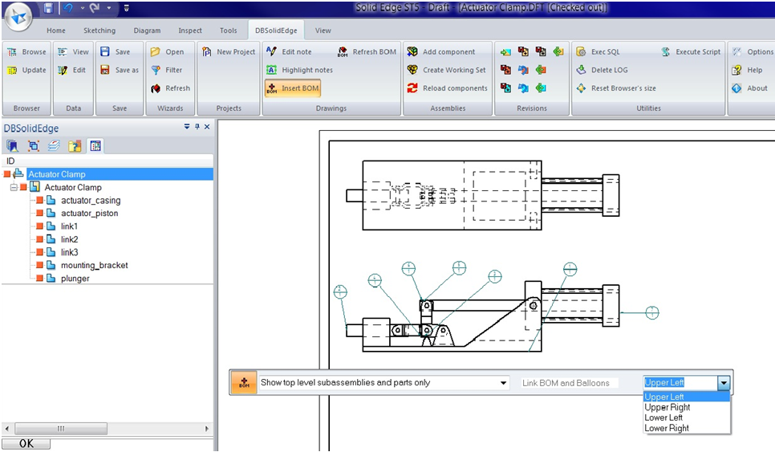
Task: Collapse the Actuator Clamp assembly node
Action: (14, 187)
